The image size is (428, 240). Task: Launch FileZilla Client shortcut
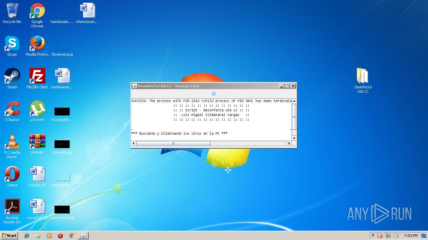tap(37, 79)
